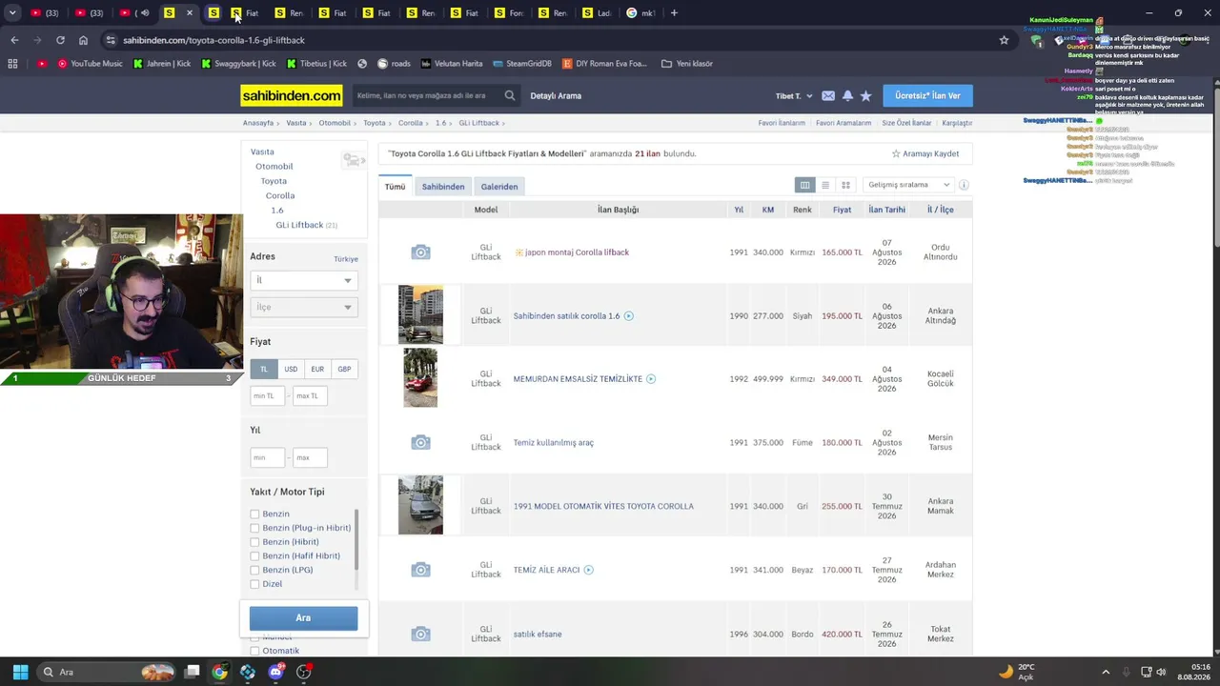The width and height of the screenshot is (1220, 686).
Task: Click video play icon on 'Sahibinden satılık corolla 1.6'
Action: click(628, 316)
